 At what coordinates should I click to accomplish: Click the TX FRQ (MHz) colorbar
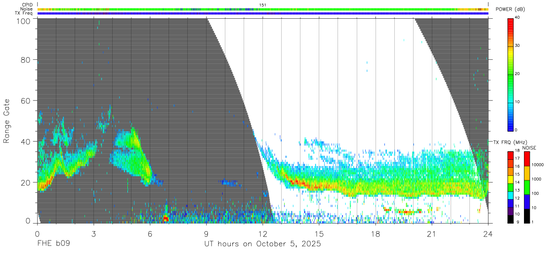510,187
